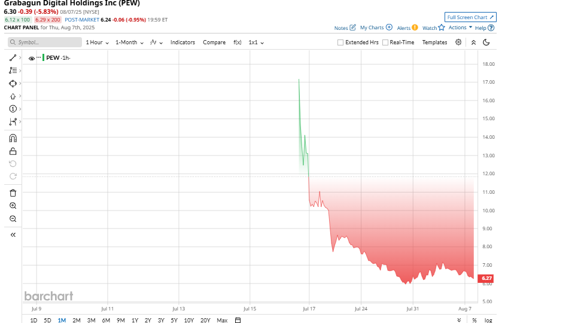The width and height of the screenshot is (581, 323).
Task: Zoom in on the chart
Action: 13,206
